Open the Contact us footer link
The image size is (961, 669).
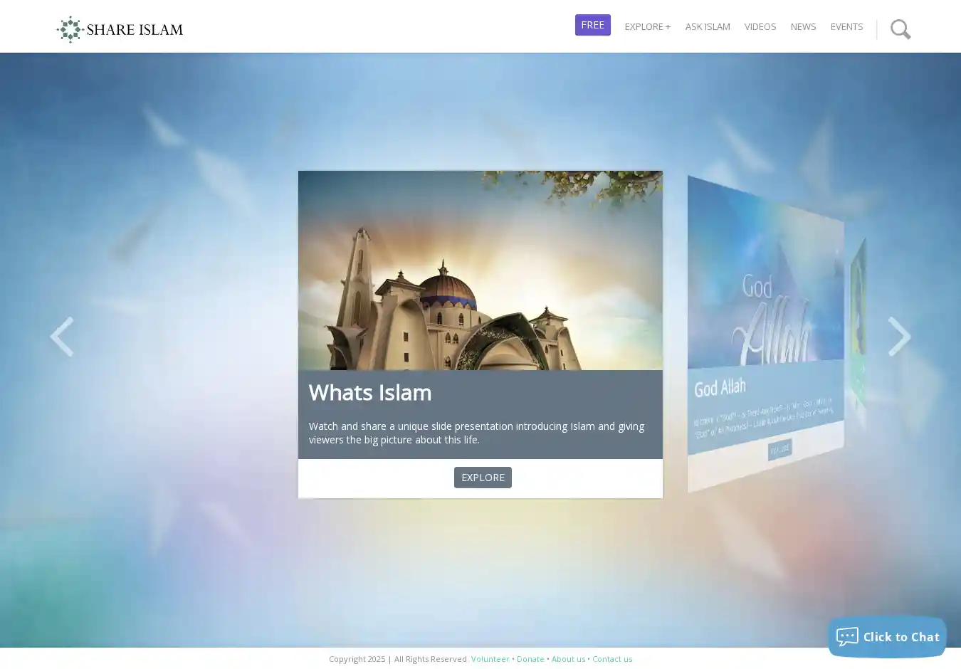point(611,659)
